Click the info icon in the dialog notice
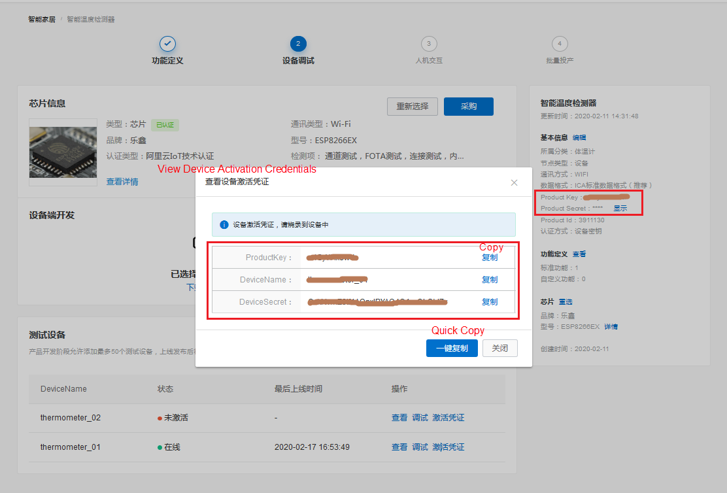727x493 pixels. 224,225
